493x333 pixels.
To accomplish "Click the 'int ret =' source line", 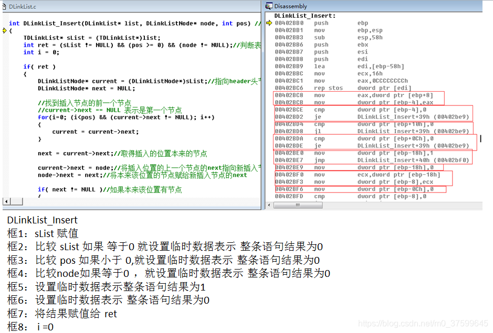I will click(142, 45).
